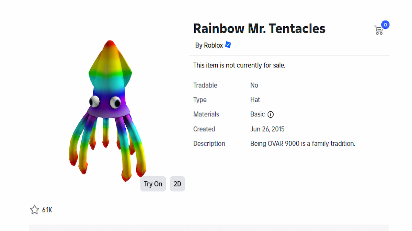
Task: Click the 6.1K favorites count
Action: pos(47,209)
